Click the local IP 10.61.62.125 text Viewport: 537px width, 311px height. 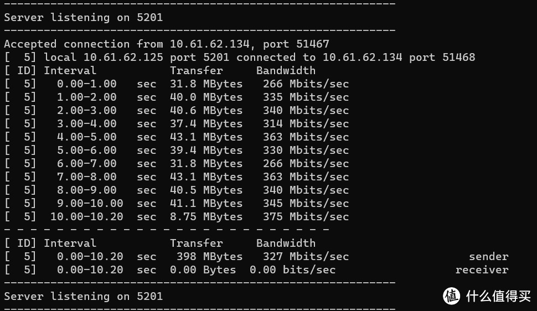(x=123, y=57)
